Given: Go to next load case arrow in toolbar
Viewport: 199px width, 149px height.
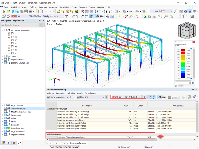Looking at the screenshot, I should [x=63, y=16].
